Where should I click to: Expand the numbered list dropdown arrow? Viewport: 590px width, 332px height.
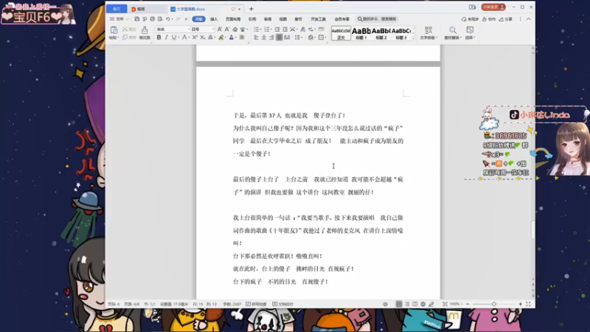tap(271, 30)
